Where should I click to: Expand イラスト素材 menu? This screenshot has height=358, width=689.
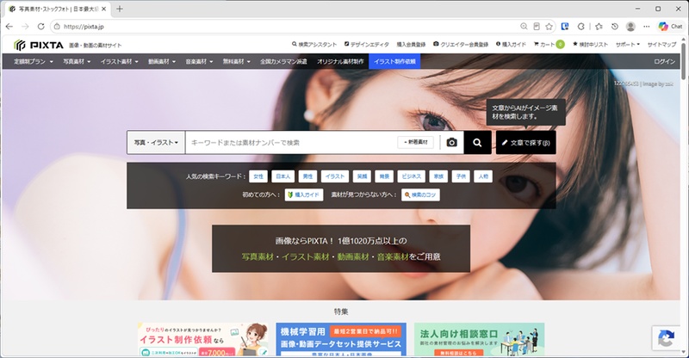[x=119, y=61]
